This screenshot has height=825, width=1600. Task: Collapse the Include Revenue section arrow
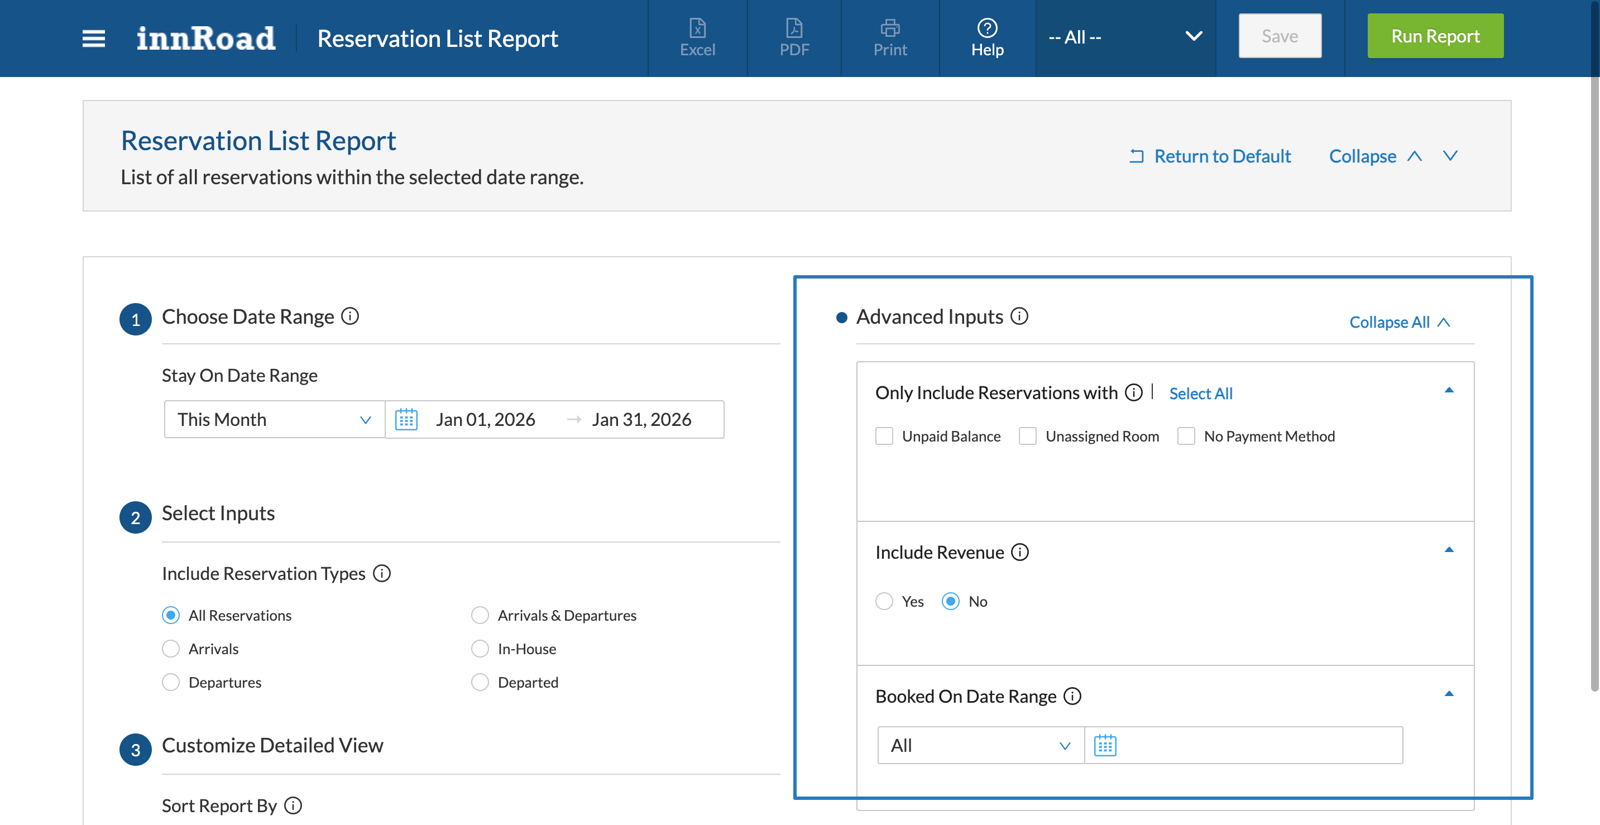tap(1449, 550)
